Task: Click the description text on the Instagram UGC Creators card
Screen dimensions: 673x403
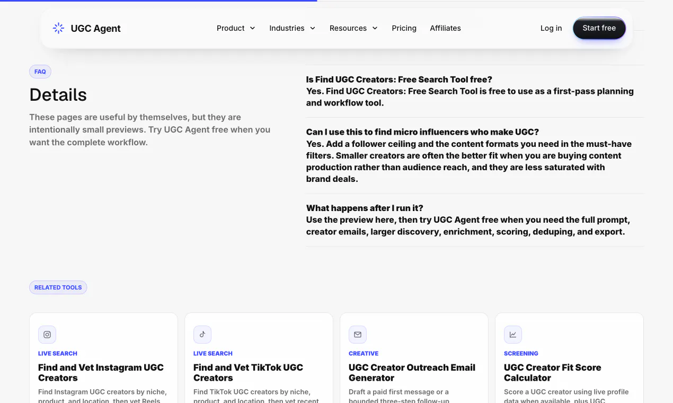Action: pos(102,397)
